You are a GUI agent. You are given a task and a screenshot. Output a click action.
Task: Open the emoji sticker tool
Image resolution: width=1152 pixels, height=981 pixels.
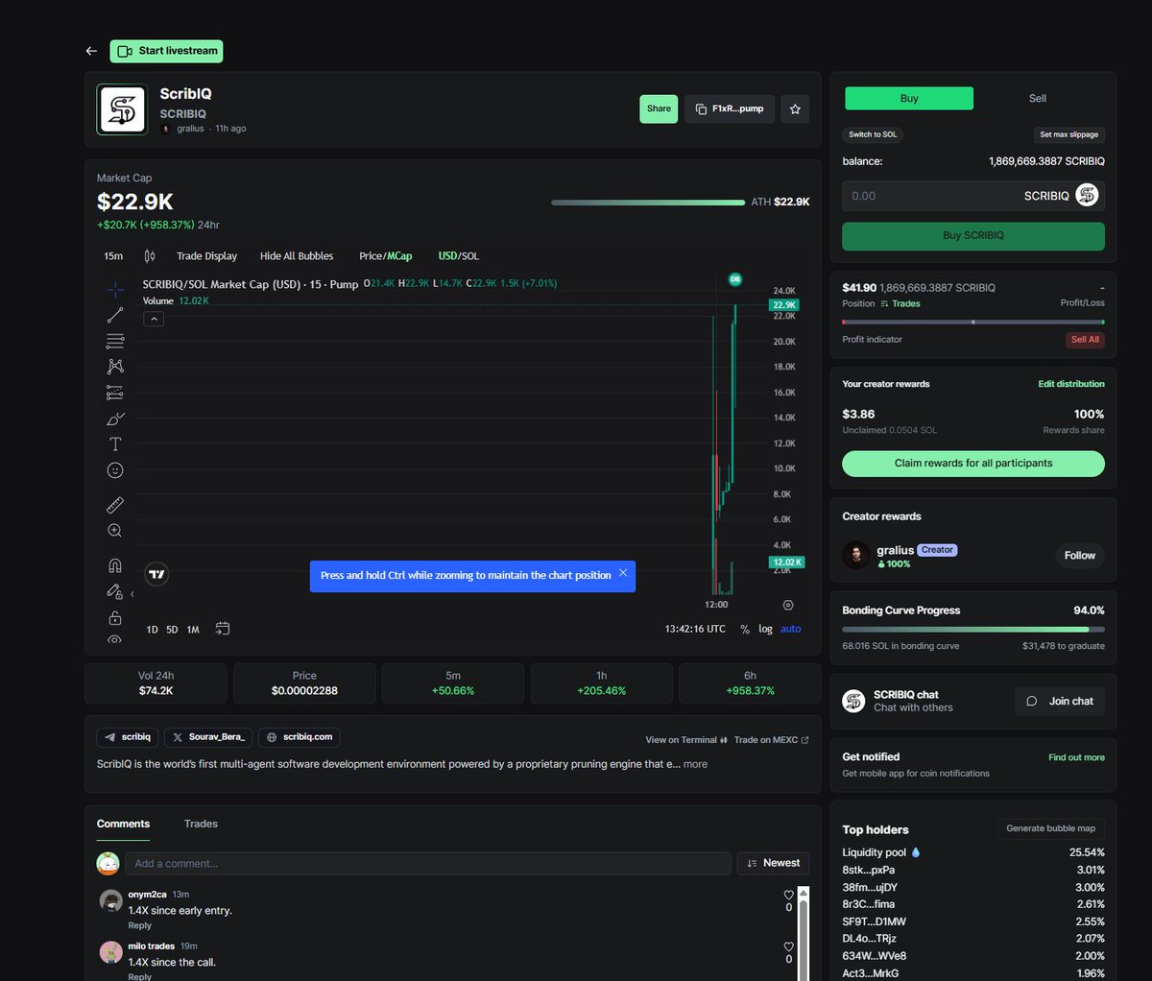(x=115, y=470)
